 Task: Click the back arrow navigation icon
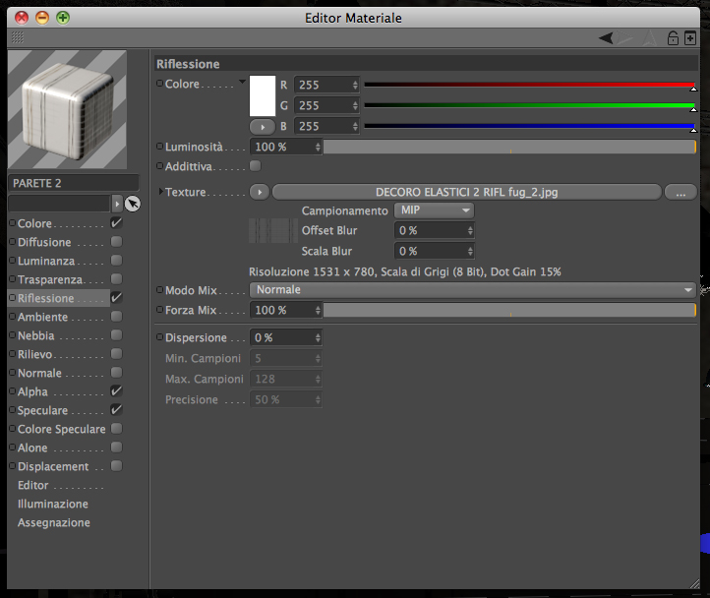tap(606, 37)
